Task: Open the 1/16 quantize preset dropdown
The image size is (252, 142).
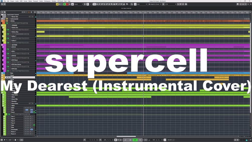Action: tap(171, 4)
